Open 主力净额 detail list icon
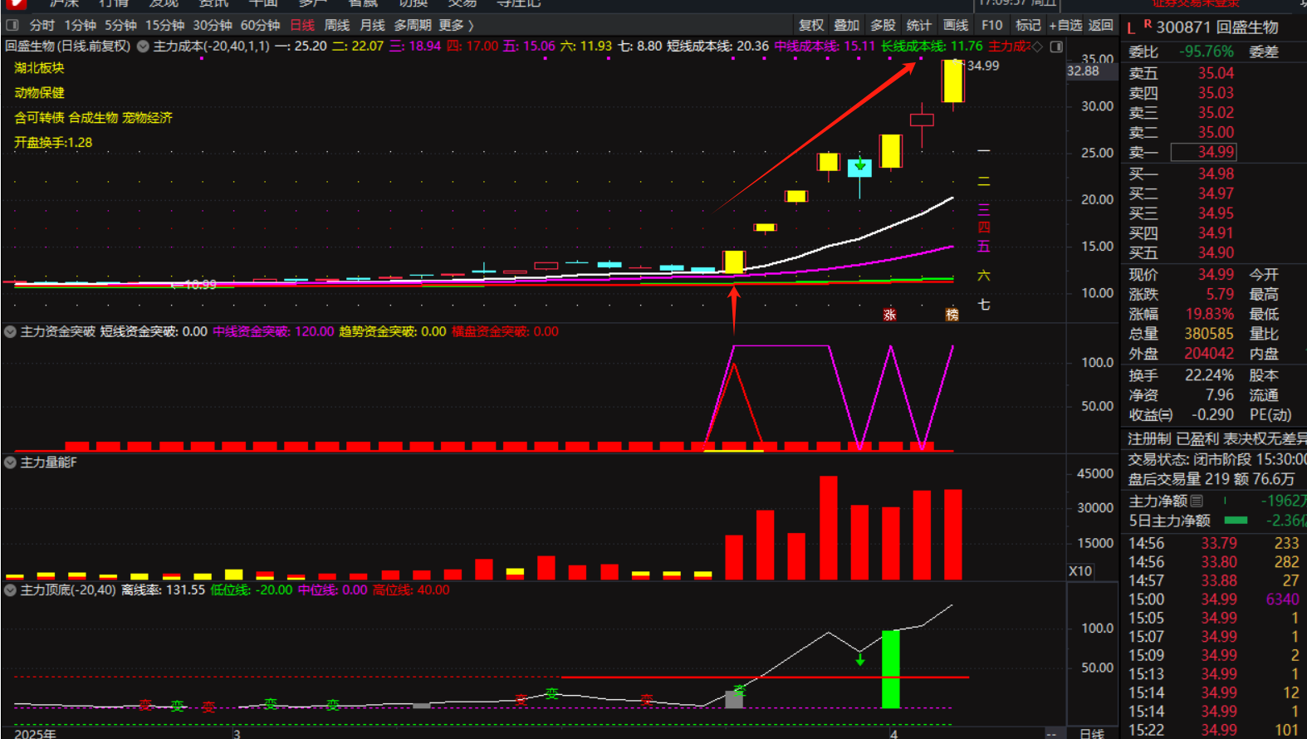1307x739 pixels. (x=1197, y=501)
